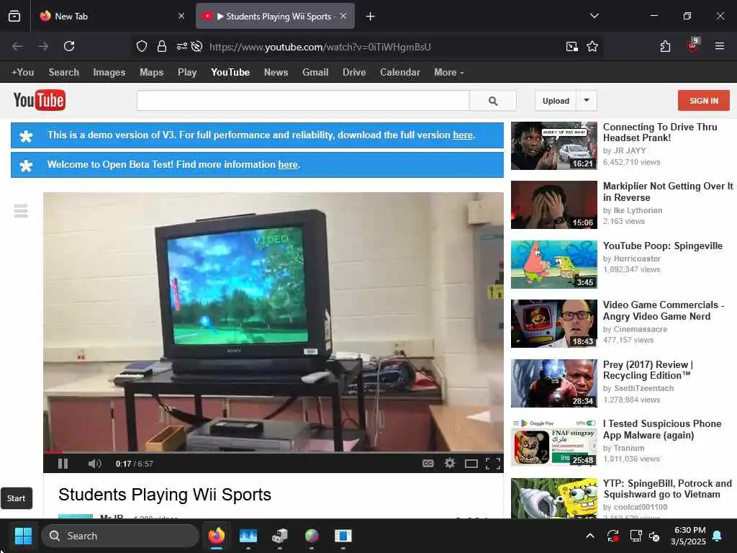Open a new browser tab with plus
Viewport: 737px width, 553px height.
[x=371, y=17]
